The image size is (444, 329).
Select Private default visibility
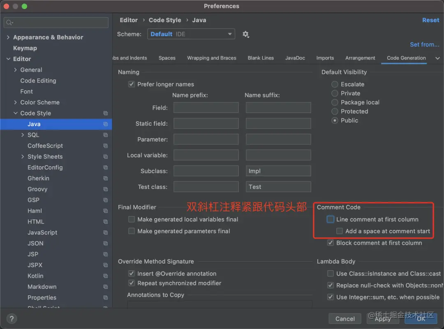335,93
